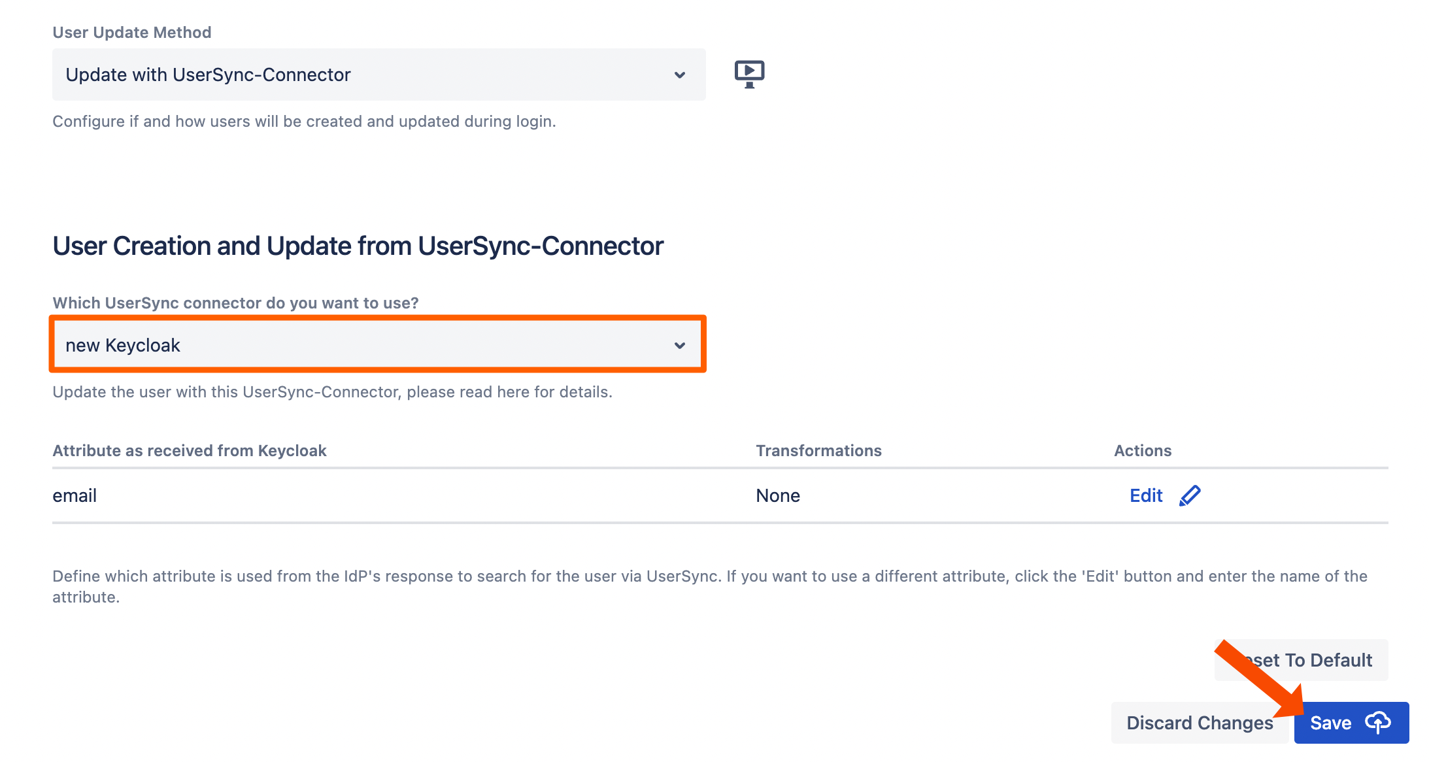Click the pencil icon beside Edit

[x=1190, y=495]
